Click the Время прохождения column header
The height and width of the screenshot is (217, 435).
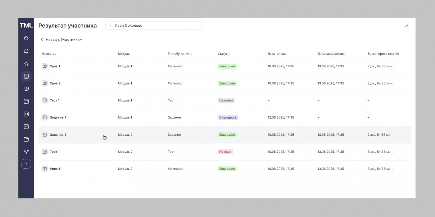[383, 54]
